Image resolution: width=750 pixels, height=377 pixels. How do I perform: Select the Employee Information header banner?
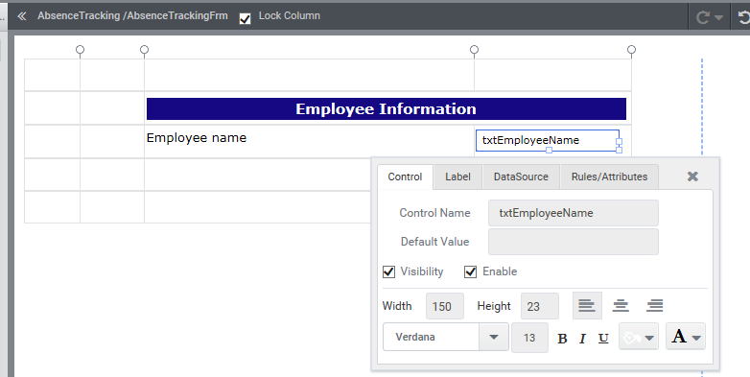(x=386, y=109)
